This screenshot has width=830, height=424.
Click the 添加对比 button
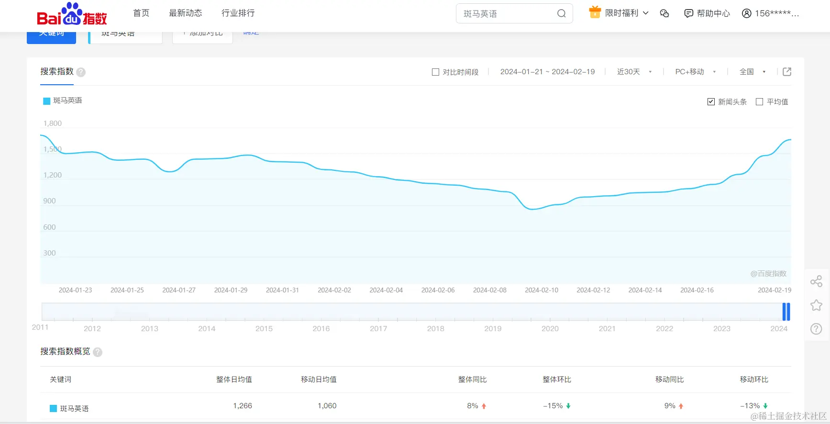(202, 38)
